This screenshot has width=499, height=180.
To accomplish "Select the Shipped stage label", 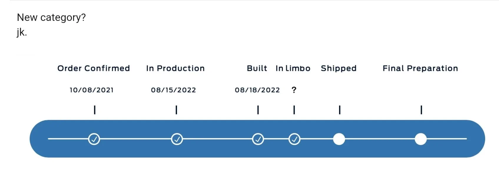I will (339, 69).
